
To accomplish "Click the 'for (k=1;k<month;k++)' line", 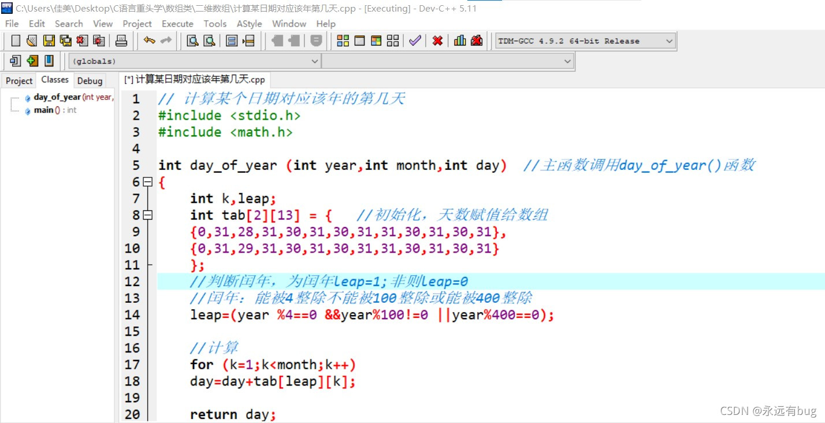I will (x=273, y=365).
